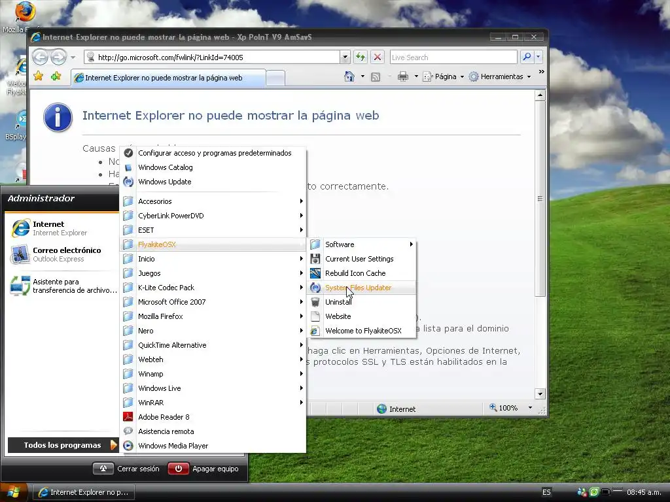
Task: Click the Outlook Express mail icon
Action: (20, 254)
